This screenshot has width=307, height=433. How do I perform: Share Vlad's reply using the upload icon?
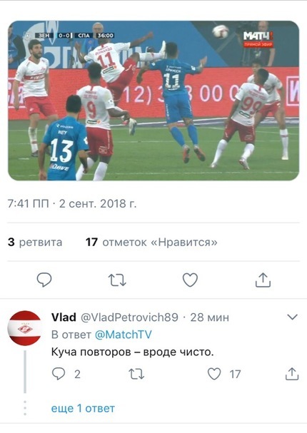pos(292,374)
